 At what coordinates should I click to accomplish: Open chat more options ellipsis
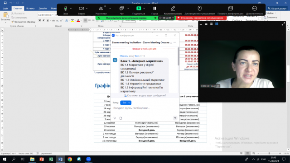point(175,42)
